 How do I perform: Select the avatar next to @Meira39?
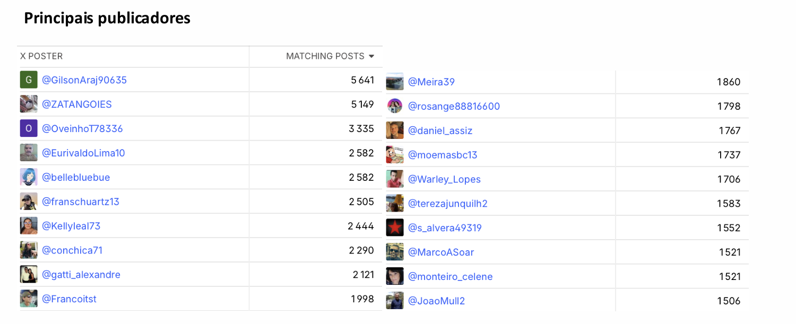395,82
